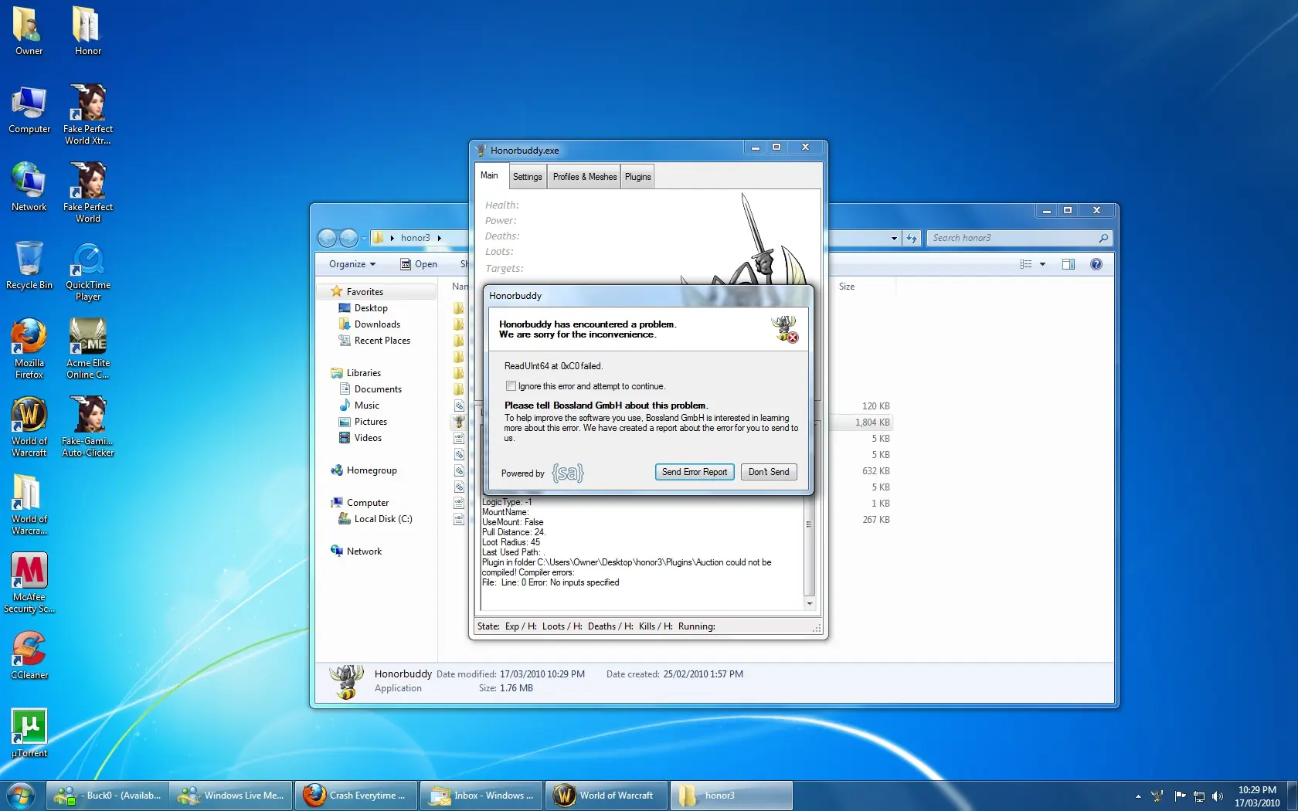Select Homegroup in navigation pane

click(x=364, y=470)
